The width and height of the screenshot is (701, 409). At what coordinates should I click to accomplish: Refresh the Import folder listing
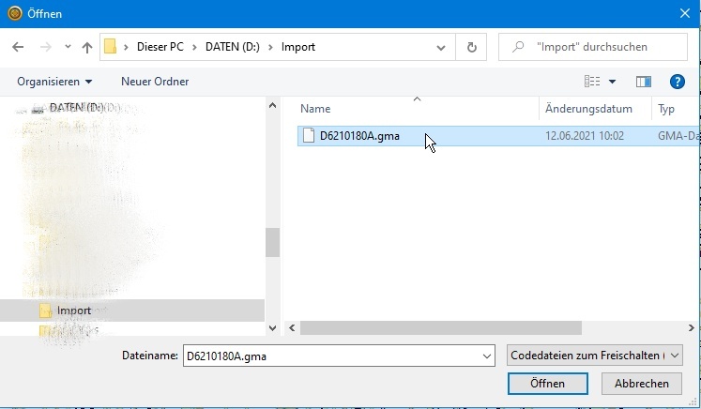[471, 47]
